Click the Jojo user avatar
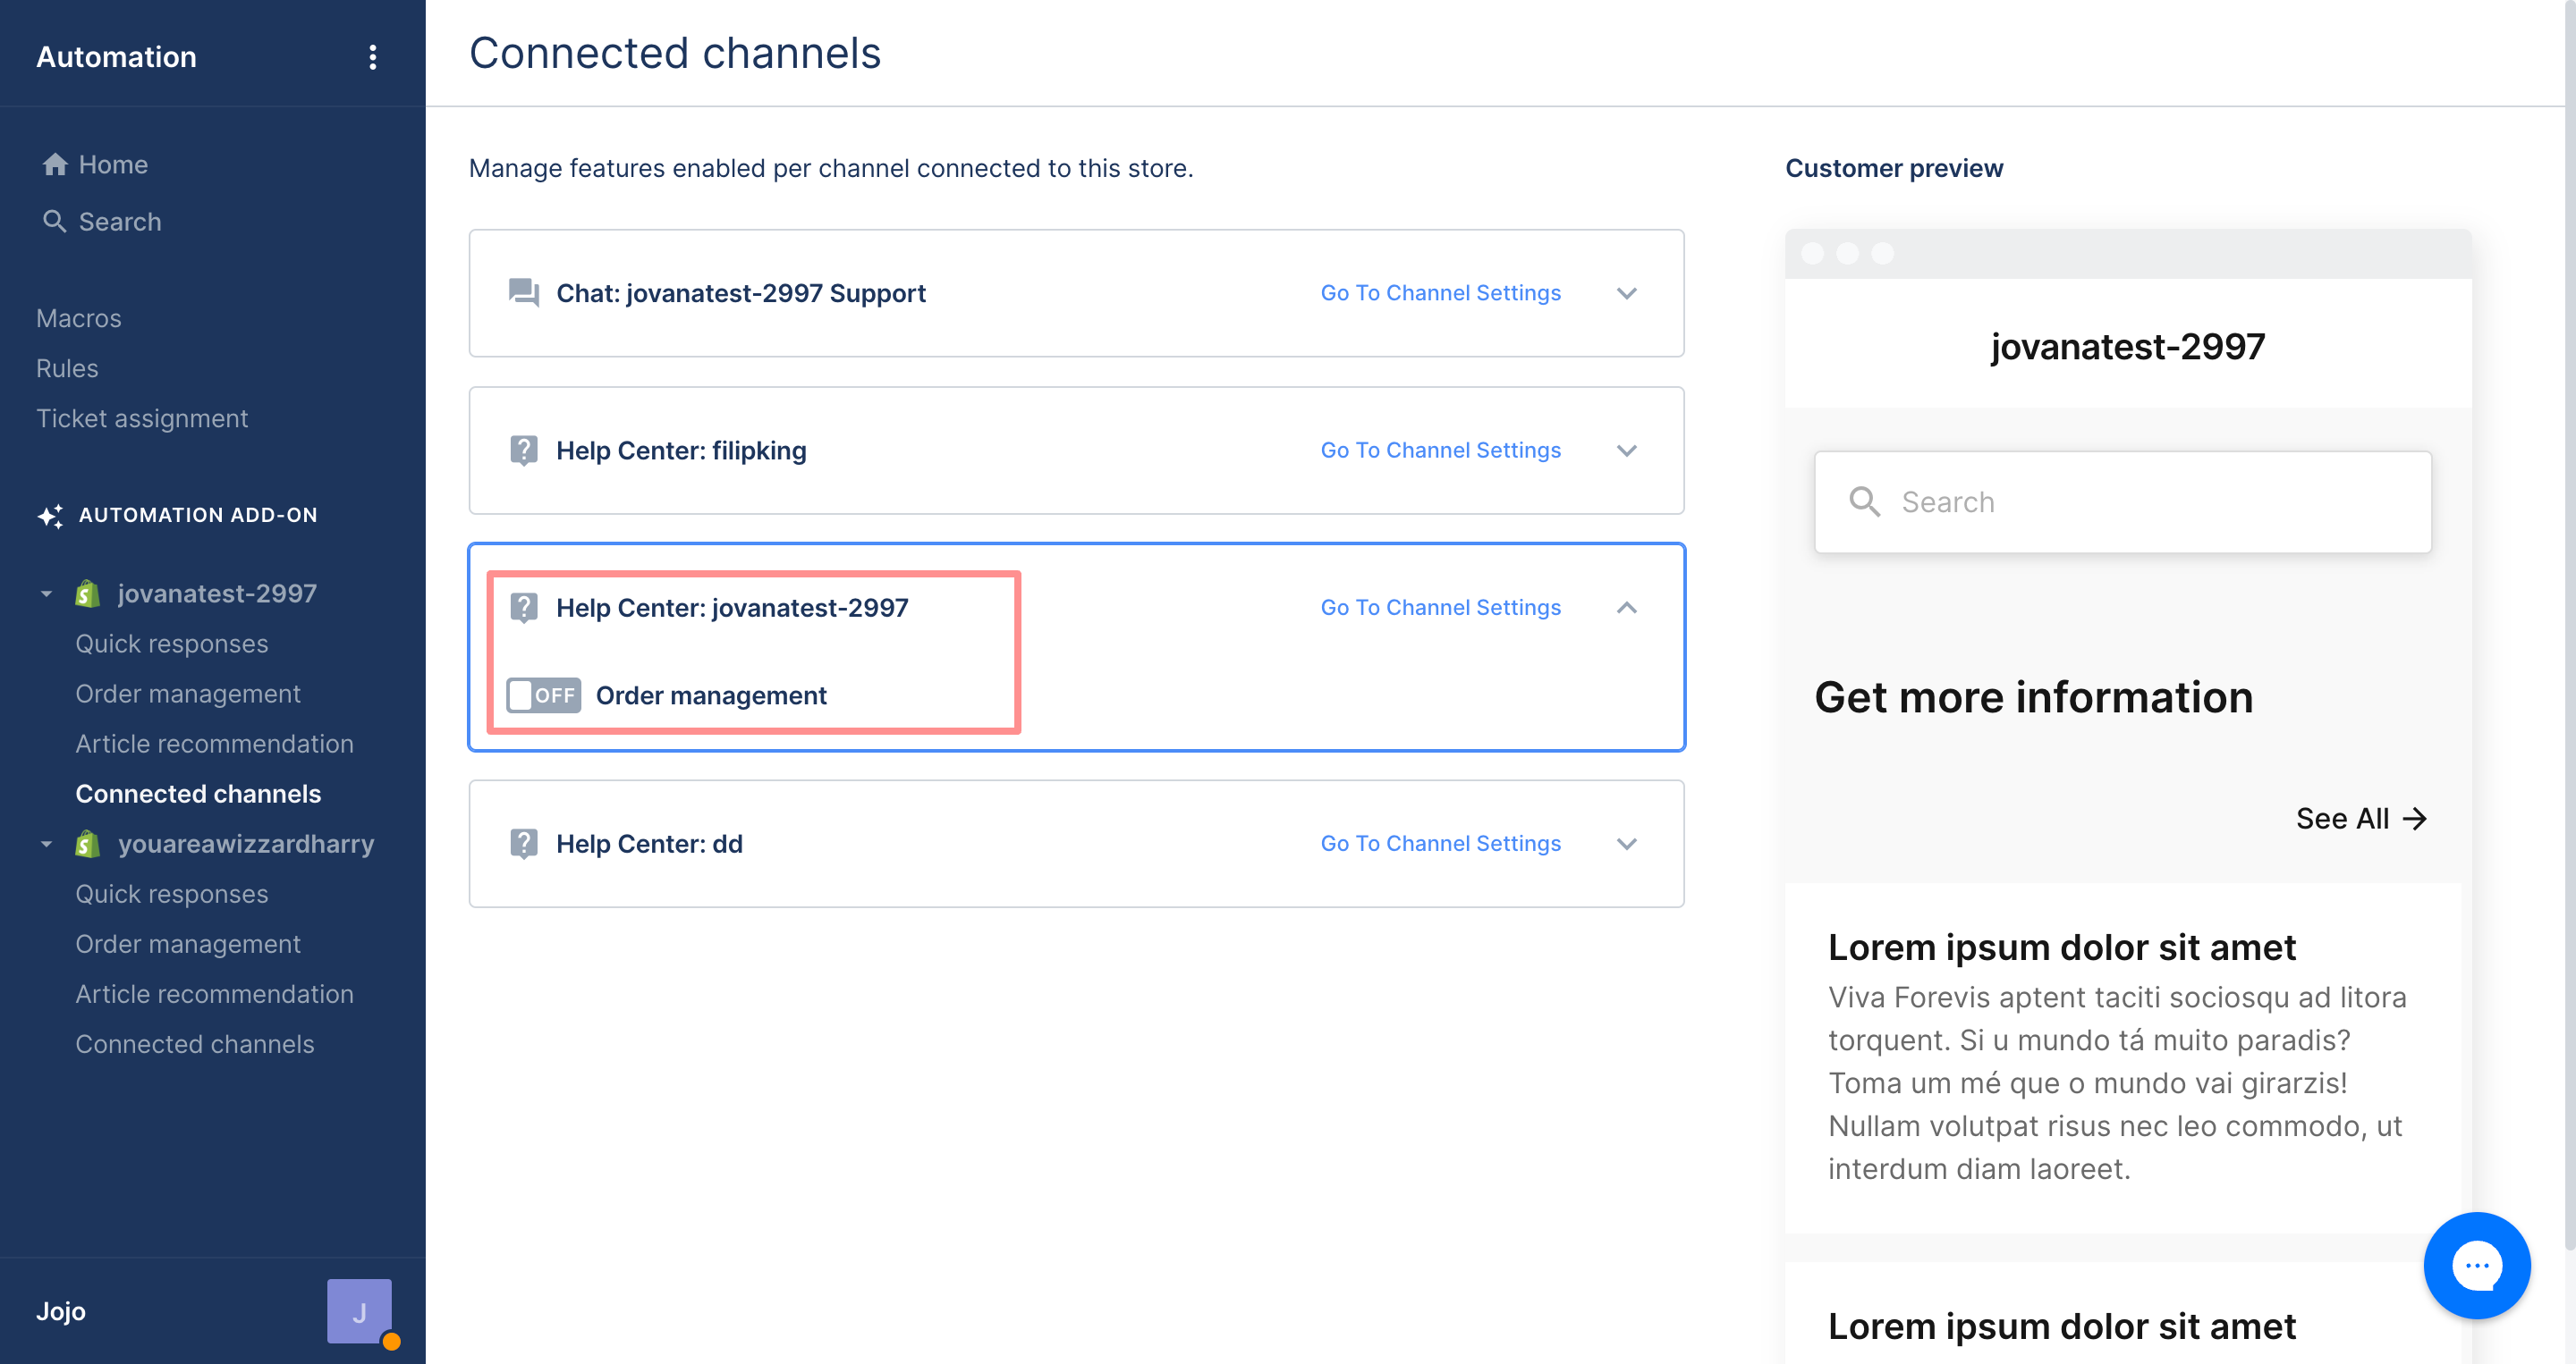The image size is (2576, 1364). tap(359, 1311)
